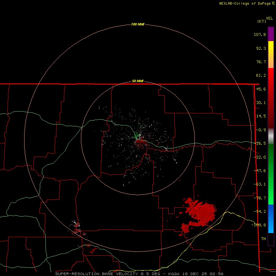
Task: Click the purple segment of color bar
Action: (x=271, y=34)
